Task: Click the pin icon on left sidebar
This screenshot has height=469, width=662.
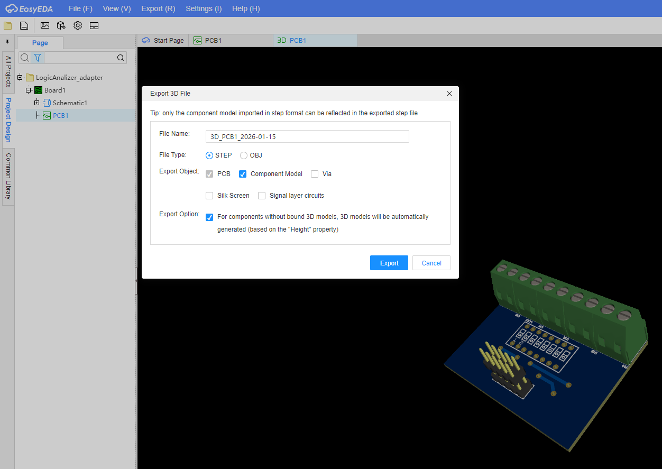Action: pos(7,41)
